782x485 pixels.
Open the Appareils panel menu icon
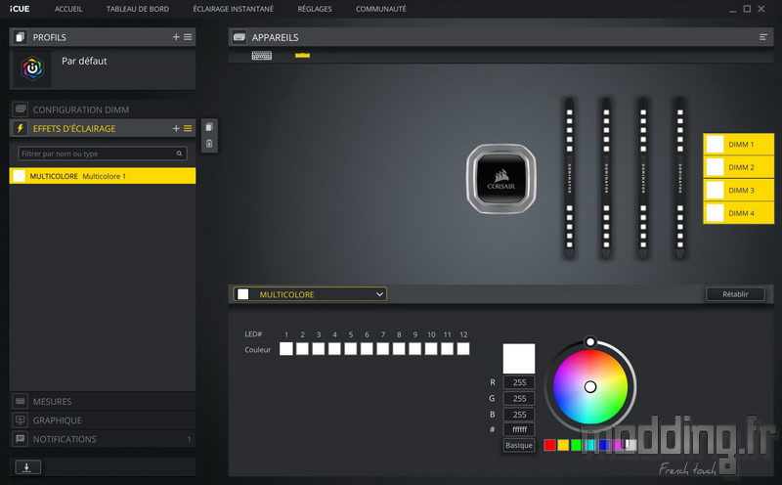pos(763,37)
